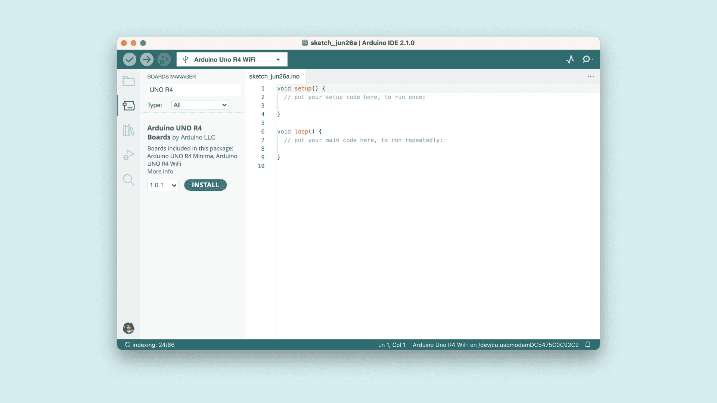The image size is (717, 403).
Task: Open the Sketchbook folder panel
Action: (x=128, y=81)
